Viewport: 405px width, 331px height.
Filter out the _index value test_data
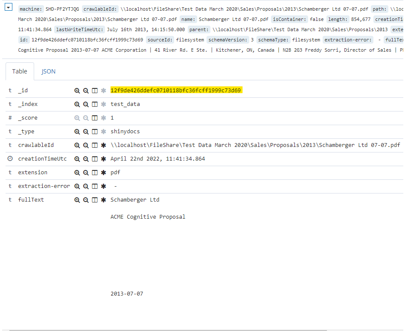pos(86,104)
